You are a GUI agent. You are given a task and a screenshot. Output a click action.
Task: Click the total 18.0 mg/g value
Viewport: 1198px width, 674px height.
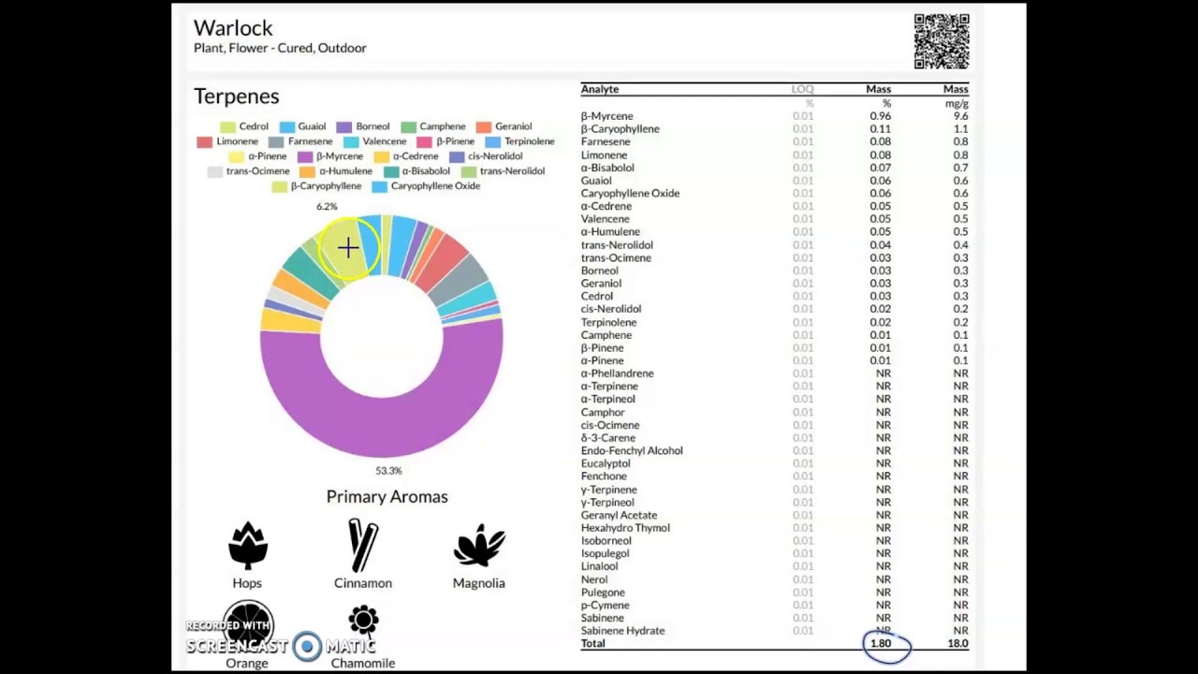[x=957, y=644]
